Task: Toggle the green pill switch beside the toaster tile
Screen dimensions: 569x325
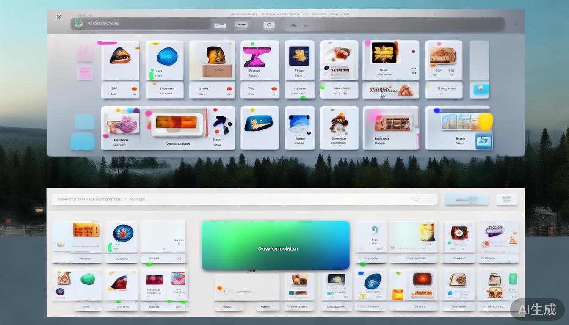Action: (x=513, y=278)
